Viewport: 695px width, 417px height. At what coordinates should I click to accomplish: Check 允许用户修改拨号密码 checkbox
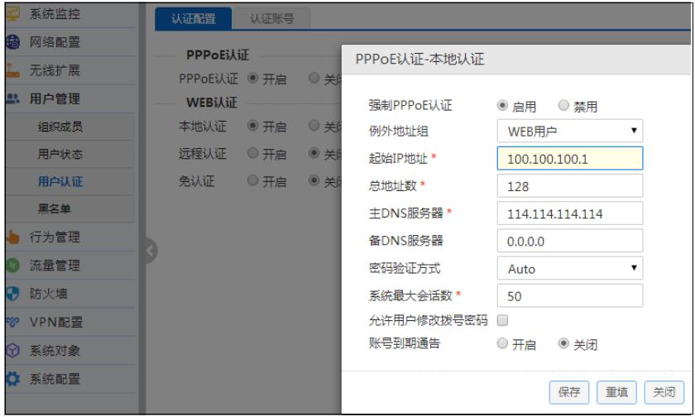[x=502, y=320]
